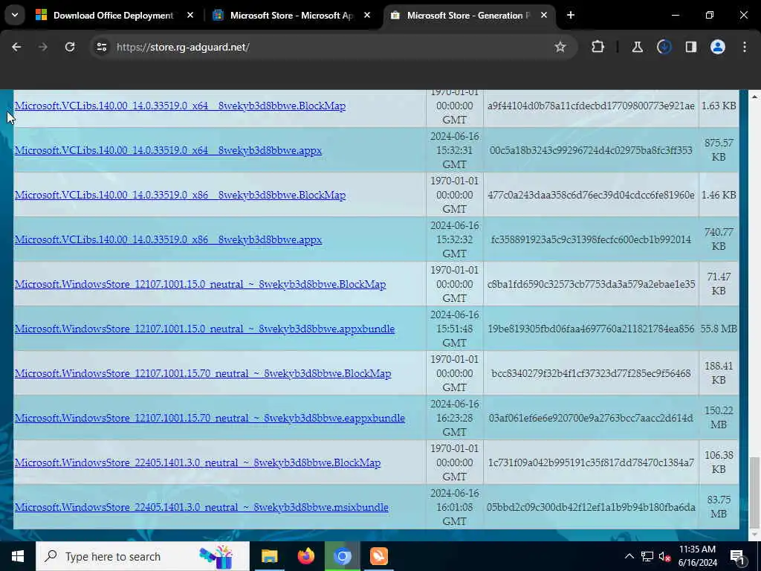View site information icon in address bar
The image size is (761, 571).
(101, 47)
